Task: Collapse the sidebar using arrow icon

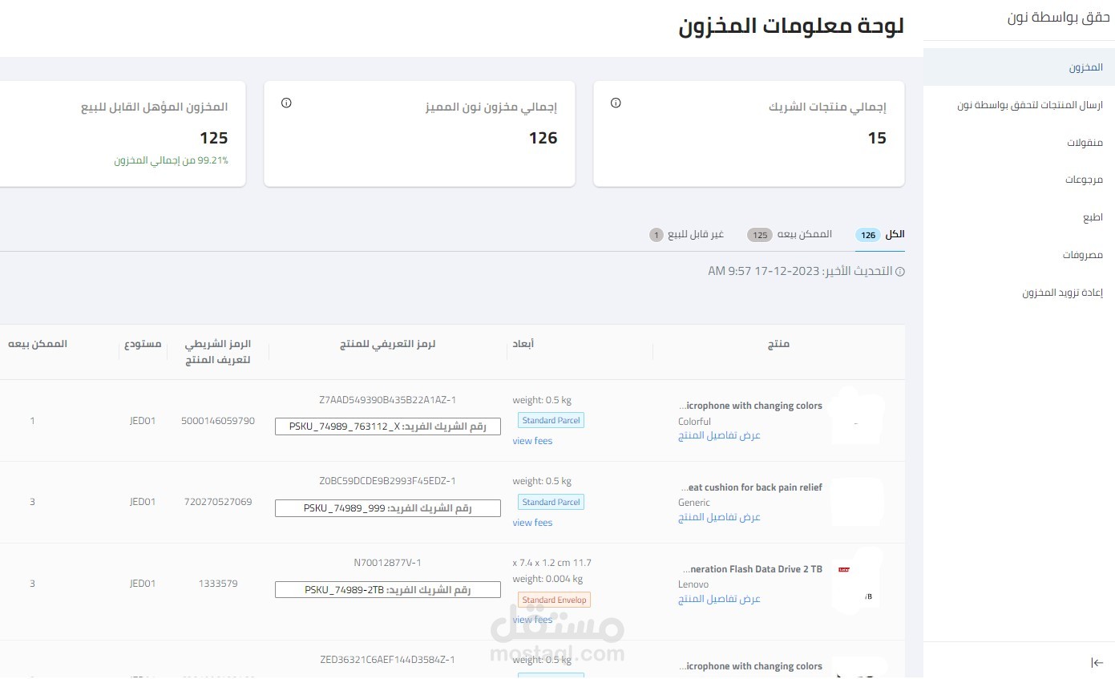Action: (1097, 662)
